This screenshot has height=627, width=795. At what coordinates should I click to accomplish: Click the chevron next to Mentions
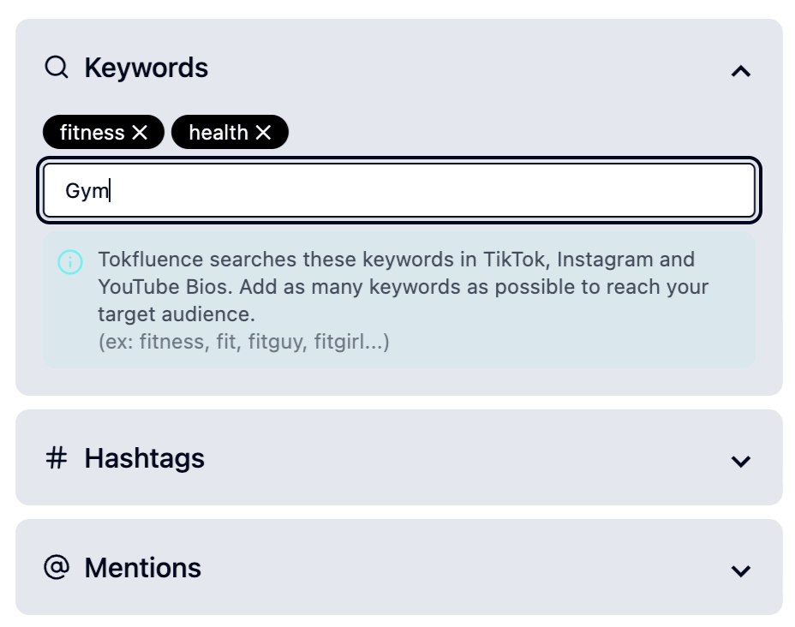(742, 568)
